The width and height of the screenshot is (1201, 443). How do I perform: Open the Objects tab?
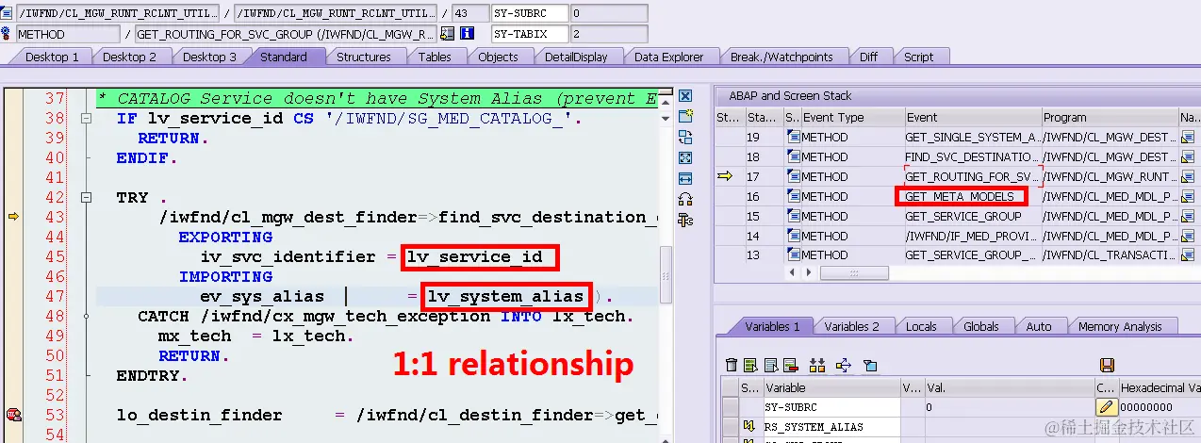pyautogui.click(x=498, y=57)
